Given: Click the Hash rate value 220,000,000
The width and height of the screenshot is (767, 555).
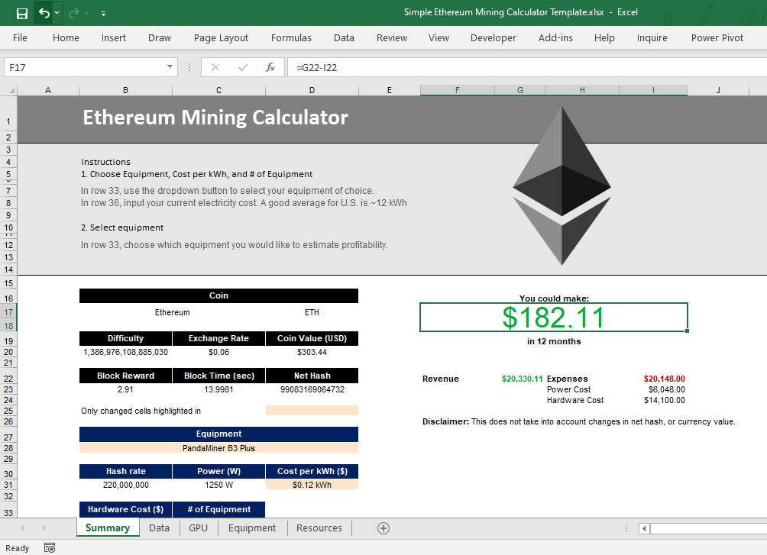Looking at the screenshot, I should pyautogui.click(x=126, y=485).
